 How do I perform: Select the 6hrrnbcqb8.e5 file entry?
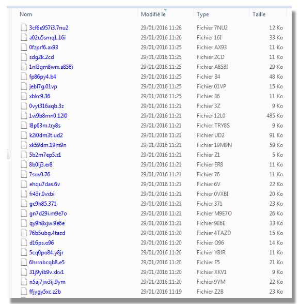point(46,262)
